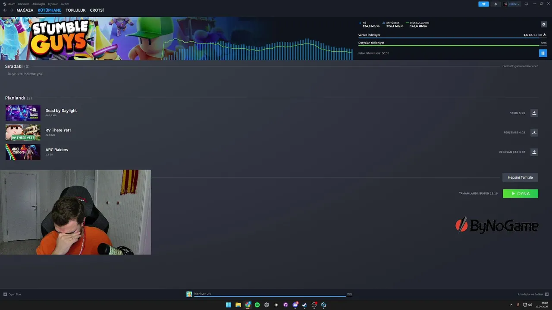Go forward with the Steam forward arrow
This screenshot has width=552, height=310.
(12, 10)
